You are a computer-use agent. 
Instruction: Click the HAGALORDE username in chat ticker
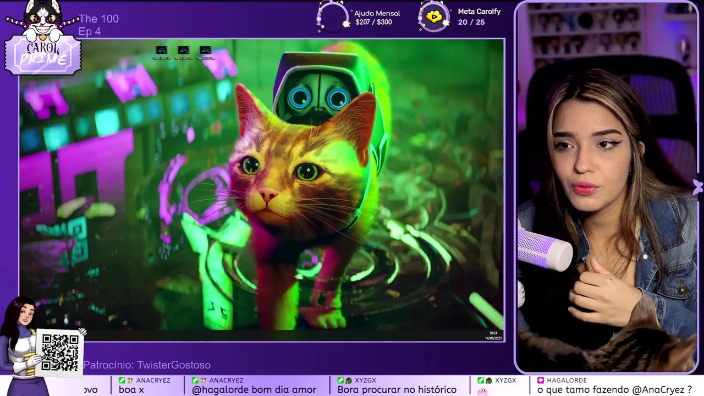click(x=566, y=380)
